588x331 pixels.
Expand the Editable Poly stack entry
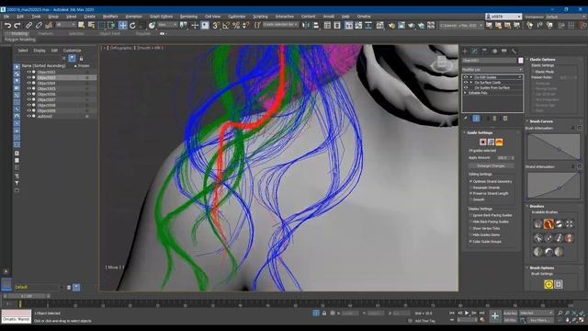point(466,93)
